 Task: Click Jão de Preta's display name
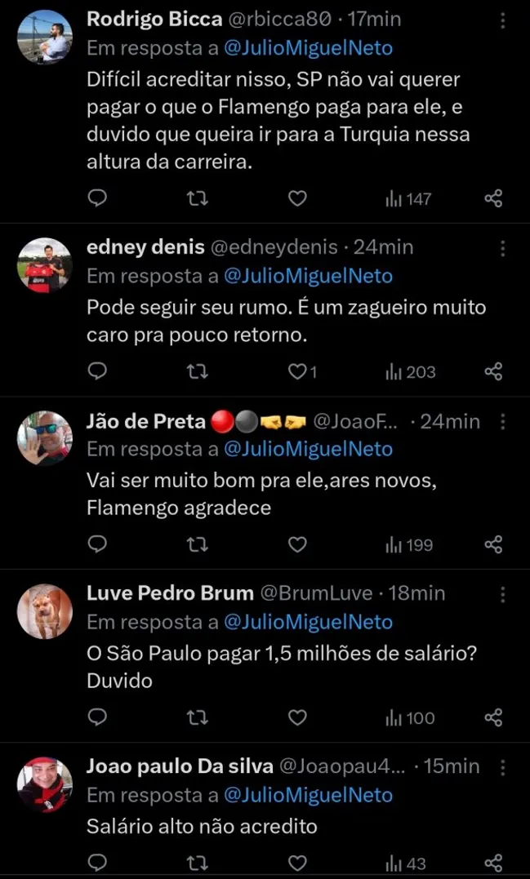click(x=145, y=421)
